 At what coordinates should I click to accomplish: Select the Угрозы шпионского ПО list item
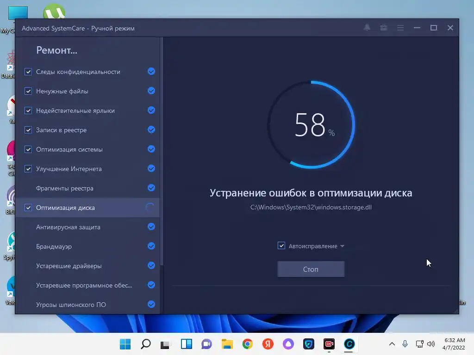87,305
